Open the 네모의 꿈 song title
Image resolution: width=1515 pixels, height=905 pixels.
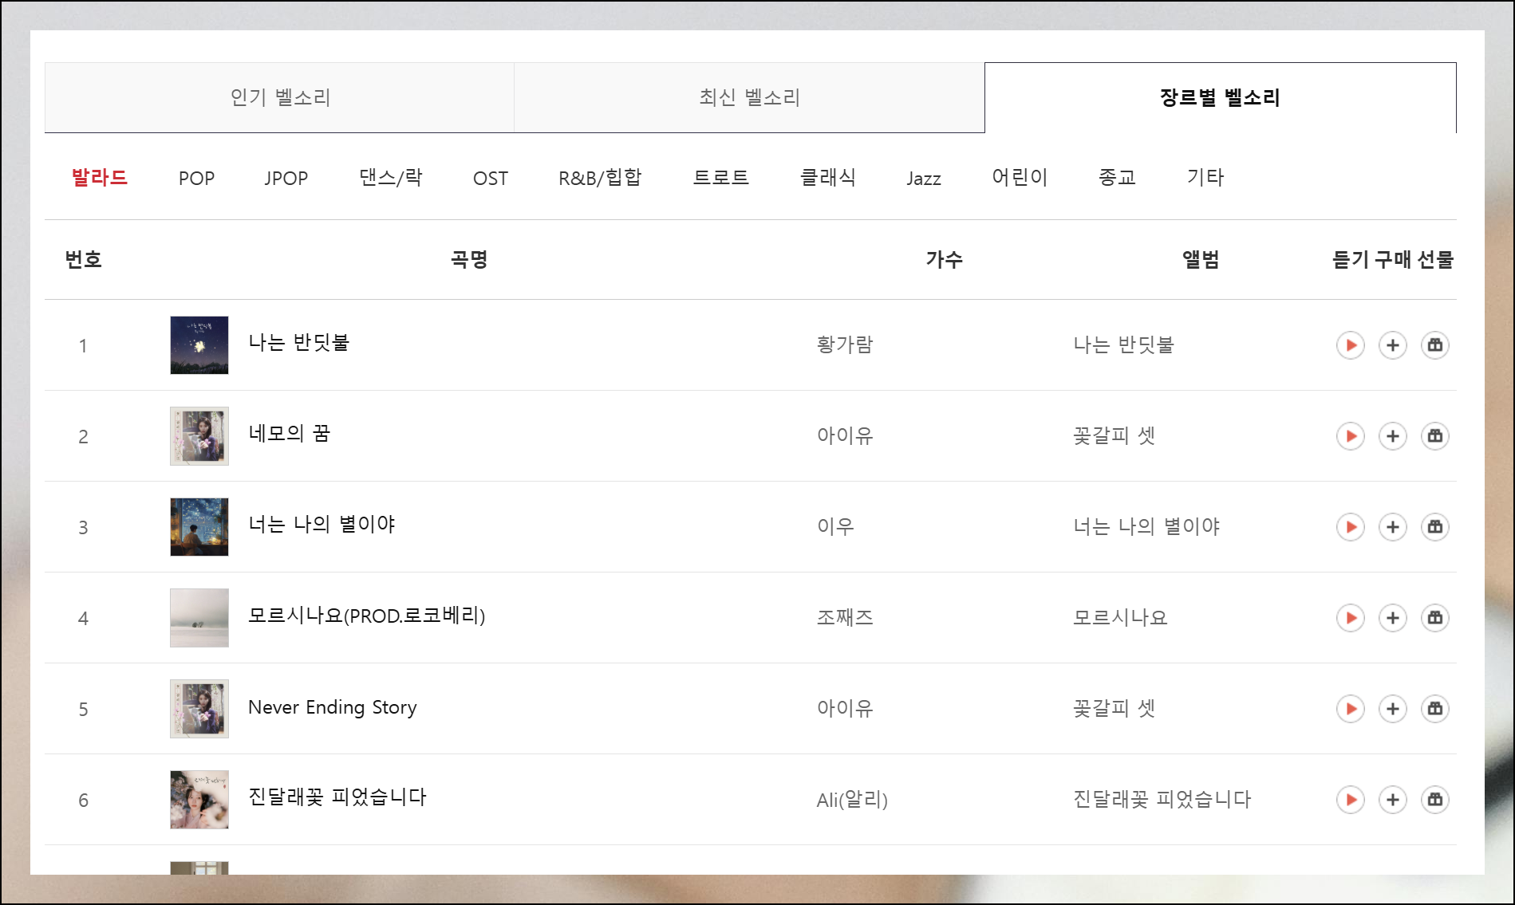coord(289,433)
